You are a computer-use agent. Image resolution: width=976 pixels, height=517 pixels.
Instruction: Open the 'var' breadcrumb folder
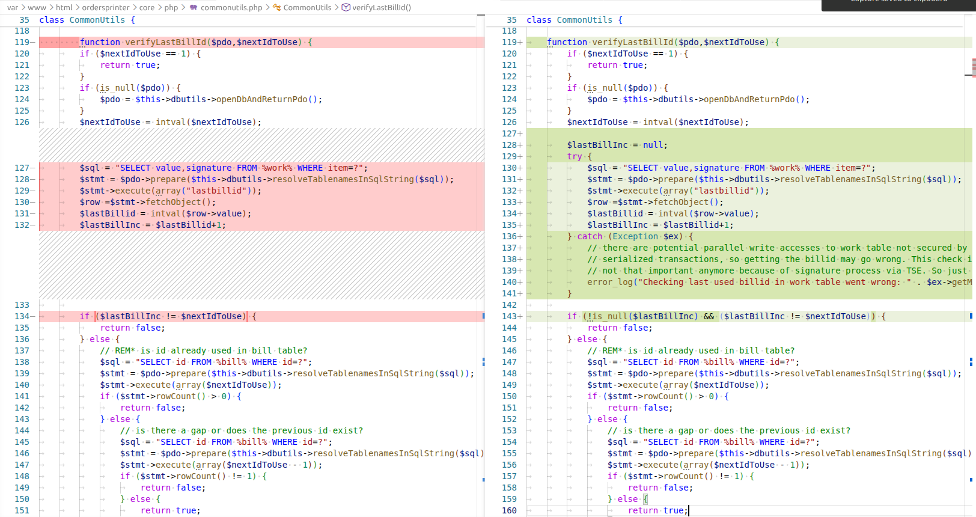(13, 7)
